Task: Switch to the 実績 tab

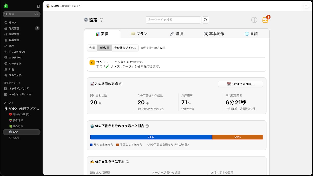Action: (x=102, y=34)
